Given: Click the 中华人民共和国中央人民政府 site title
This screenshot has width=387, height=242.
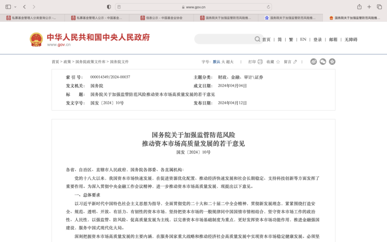Looking at the screenshot, I should tap(98, 37).
